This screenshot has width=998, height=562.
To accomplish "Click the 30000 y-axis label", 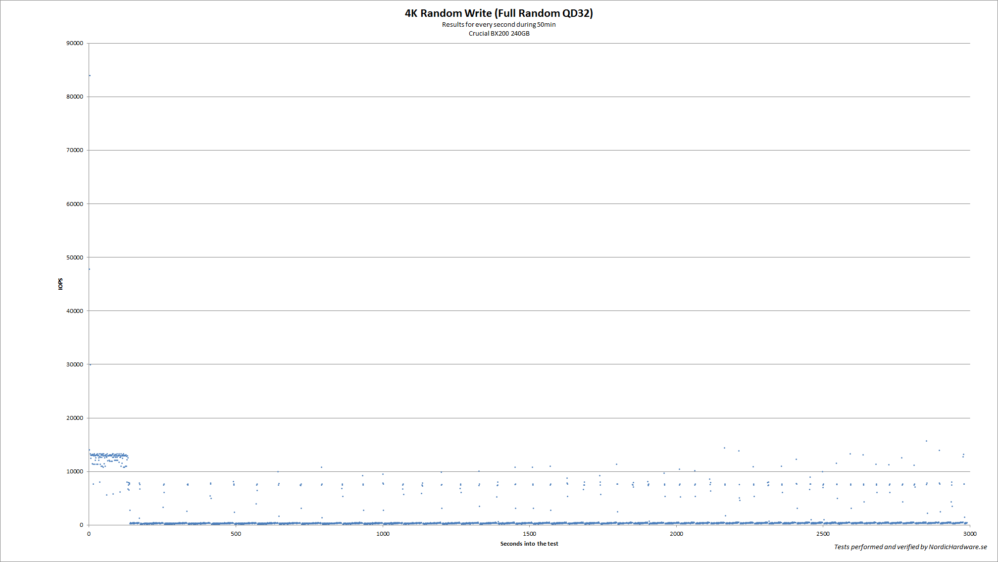I will pos(75,364).
